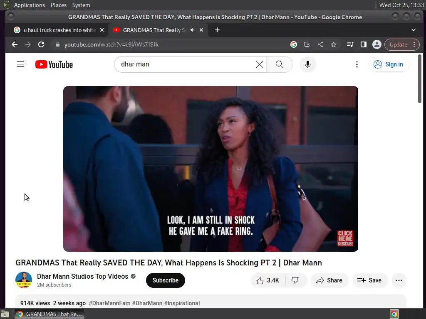Select the GRANDMAS window in the taskbar

[49, 314]
